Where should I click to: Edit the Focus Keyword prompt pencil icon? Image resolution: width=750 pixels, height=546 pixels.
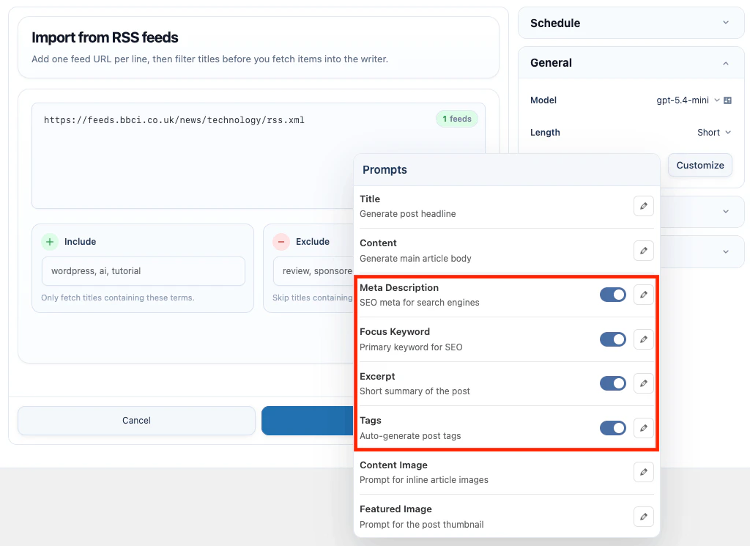(x=643, y=339)
